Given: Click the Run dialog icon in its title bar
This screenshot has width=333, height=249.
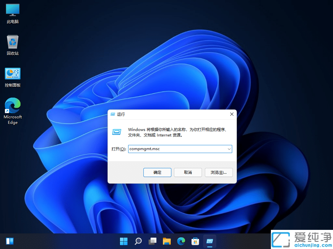Looking at the screenshot, I should pyautogui.click(x=113, y=114).
